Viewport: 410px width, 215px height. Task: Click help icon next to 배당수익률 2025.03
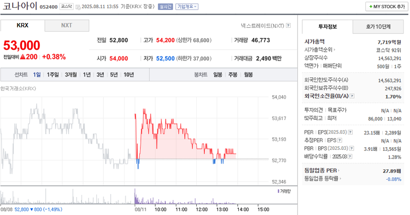point(350,157)
